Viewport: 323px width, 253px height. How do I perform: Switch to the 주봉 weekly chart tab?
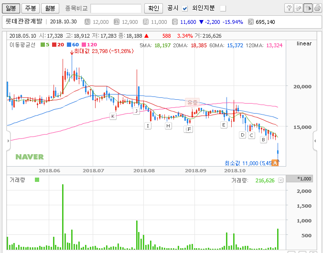31,8
